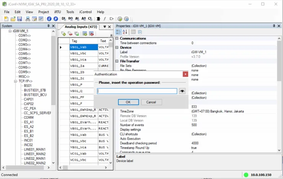Click the blue information icon
283x179 pixels.
(x=49, y=19)
